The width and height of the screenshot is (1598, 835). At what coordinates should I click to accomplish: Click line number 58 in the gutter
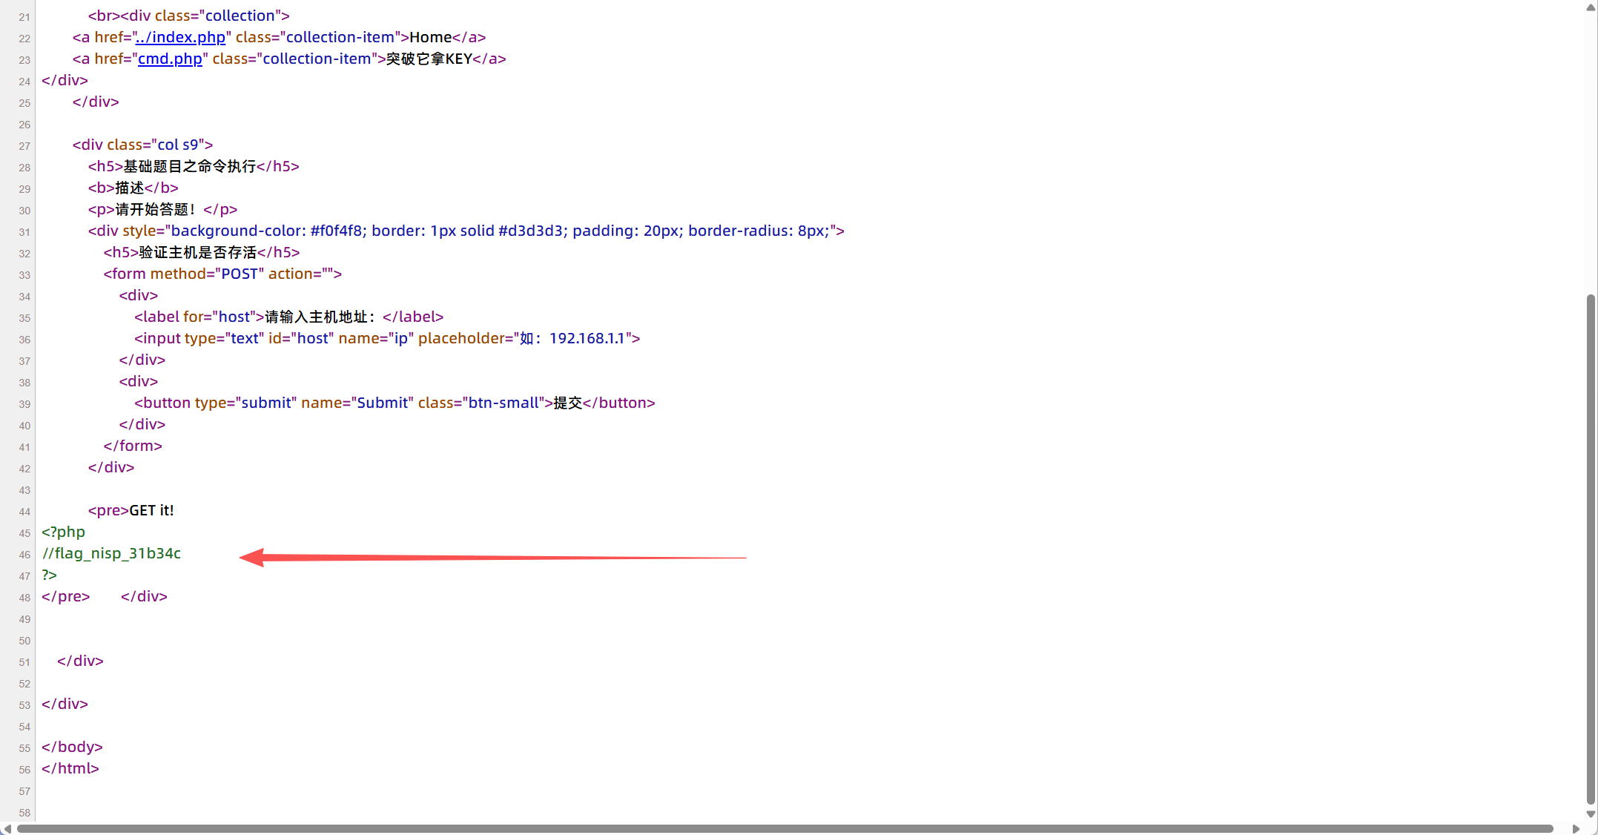point(24,813)
